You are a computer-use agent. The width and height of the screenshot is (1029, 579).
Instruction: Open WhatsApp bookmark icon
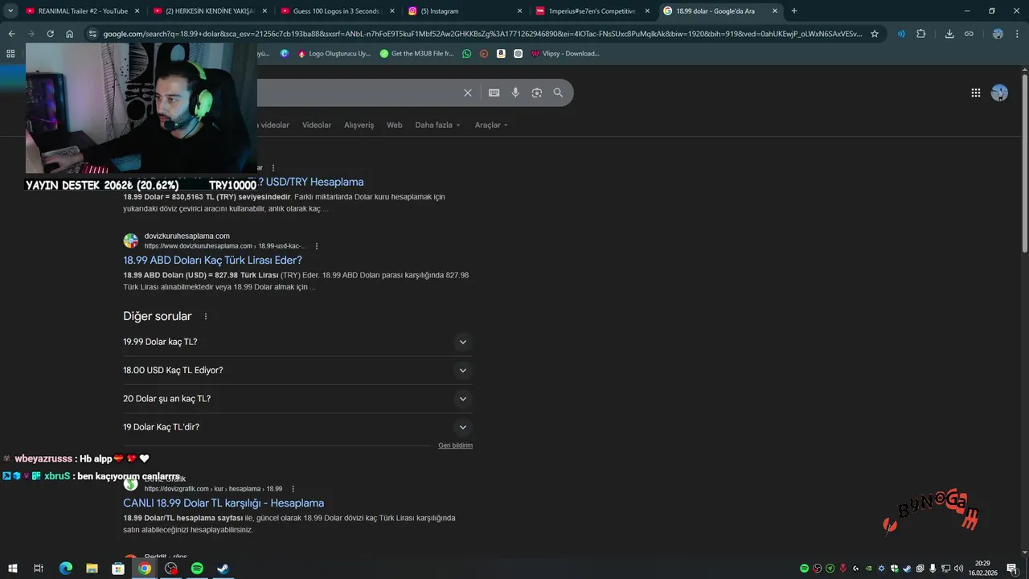click(x=467, y=53)
